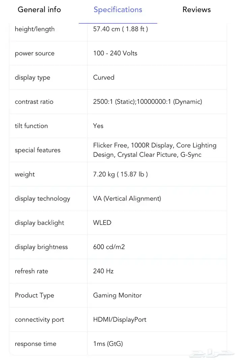The image size is (236, 360).
Task: Click the G-Sync text in special features
Action: (x=191, y=155)
